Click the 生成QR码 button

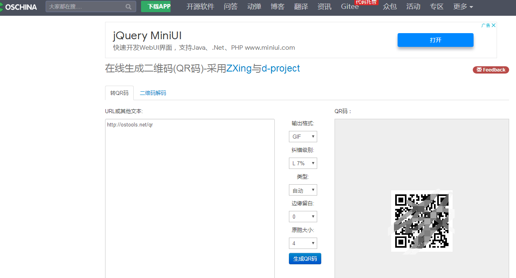[305, 259]
